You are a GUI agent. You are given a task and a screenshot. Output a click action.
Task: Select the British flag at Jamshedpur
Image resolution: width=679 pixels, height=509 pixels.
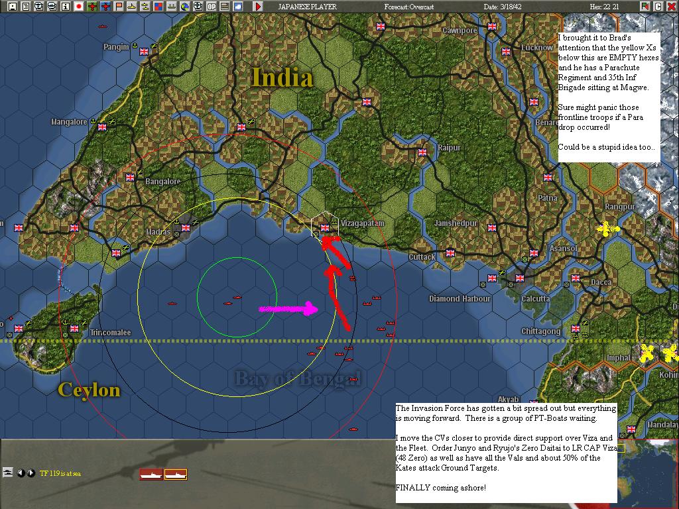492,228
